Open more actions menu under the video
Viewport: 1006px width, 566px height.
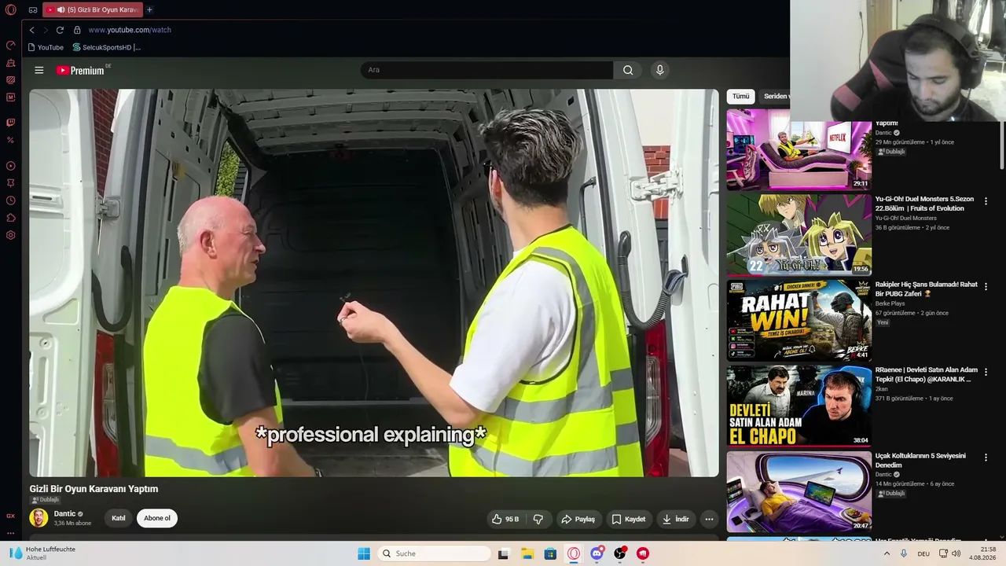(709, 519)
